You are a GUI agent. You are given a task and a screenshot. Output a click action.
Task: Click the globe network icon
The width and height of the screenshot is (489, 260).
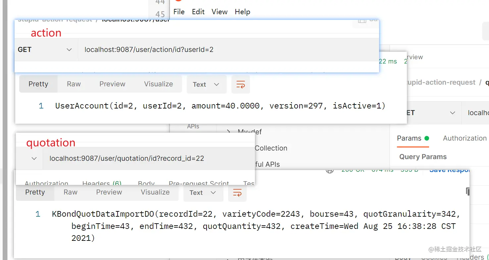pos(329,170)
